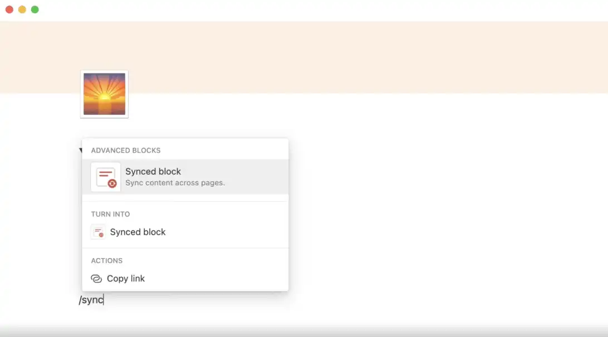Click the small Synced block icon under Turn Into

(98, 232)
